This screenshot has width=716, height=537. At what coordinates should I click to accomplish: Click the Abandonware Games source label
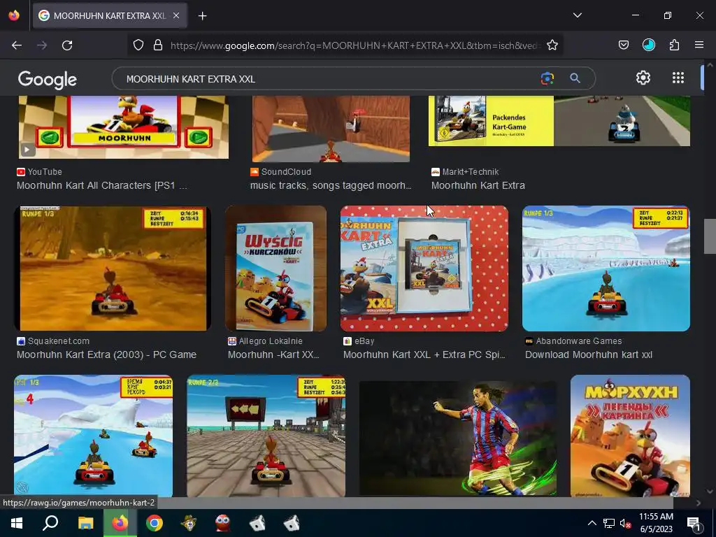(578, 341)
